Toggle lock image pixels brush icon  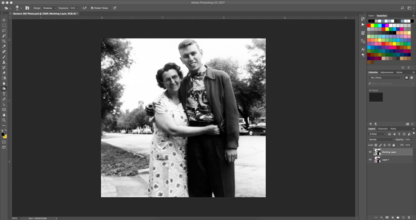(380, 145)
